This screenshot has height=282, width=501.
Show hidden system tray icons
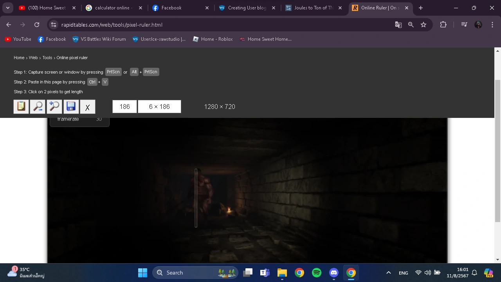pyautogui.click(x=388, y=273)
